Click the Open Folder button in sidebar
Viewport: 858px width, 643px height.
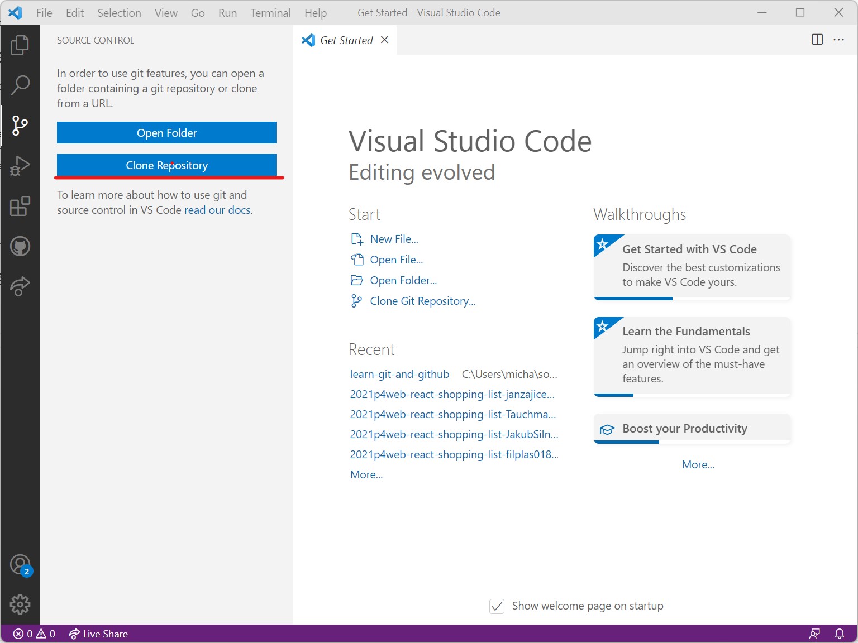[166, 133]
